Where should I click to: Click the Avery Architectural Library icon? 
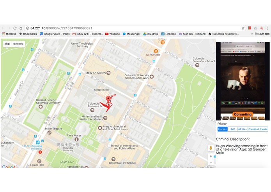click(100, 128)
